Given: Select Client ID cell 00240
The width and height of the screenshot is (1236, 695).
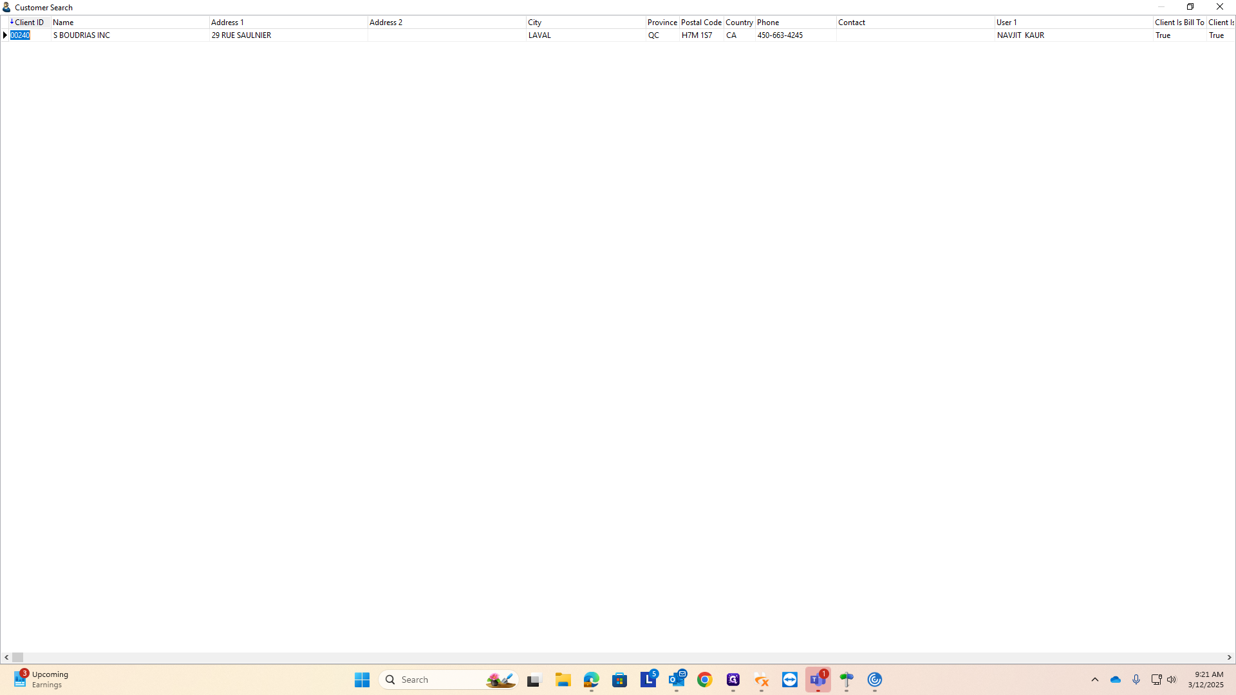Looking at the screenshot, I should pos(21,35).
